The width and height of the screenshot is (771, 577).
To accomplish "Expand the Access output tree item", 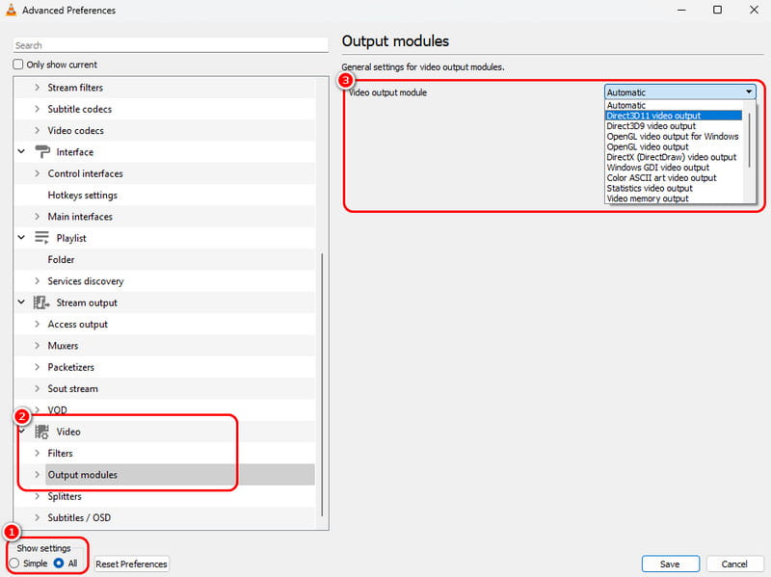I will (x=38, y=325).
